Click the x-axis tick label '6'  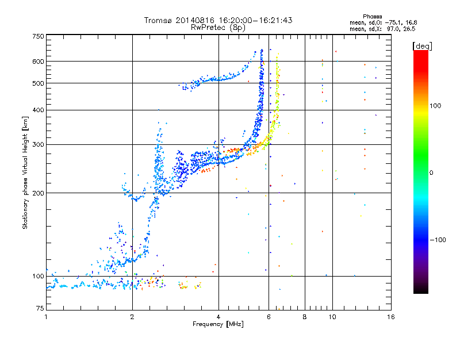pos(269,317)
